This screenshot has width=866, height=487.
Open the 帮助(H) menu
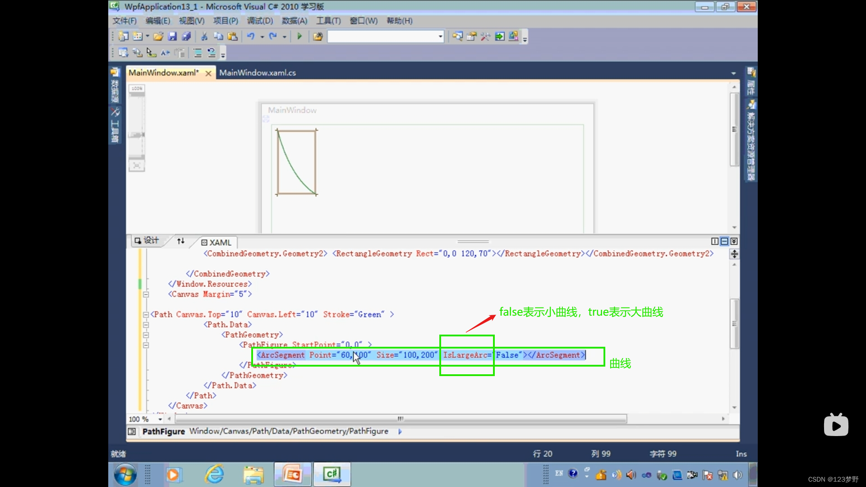pos(399,21)
